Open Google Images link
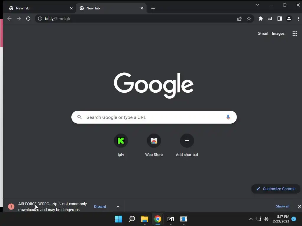 (x=278, y=34)
